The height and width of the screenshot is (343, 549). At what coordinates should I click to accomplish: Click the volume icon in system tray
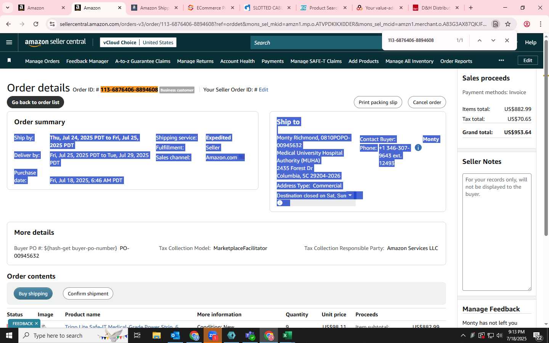click(x=499, y=335)
